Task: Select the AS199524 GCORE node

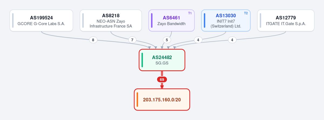Action: 41,20
